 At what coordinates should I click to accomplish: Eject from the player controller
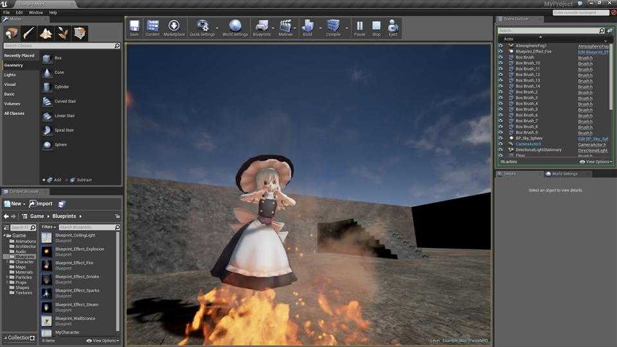click(393, 28)
